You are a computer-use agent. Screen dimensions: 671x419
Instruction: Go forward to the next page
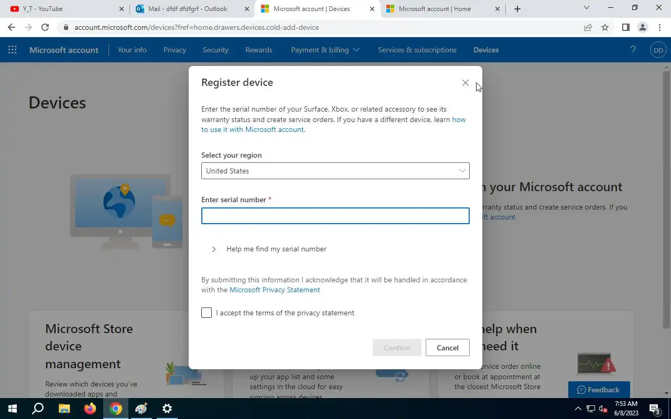pos(28,27)
